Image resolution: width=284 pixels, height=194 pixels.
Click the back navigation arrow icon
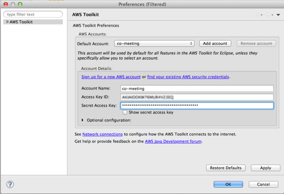tap(257, 15)
